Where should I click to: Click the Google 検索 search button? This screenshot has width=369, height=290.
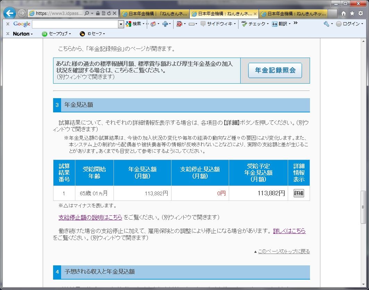(x=135, y=24)
